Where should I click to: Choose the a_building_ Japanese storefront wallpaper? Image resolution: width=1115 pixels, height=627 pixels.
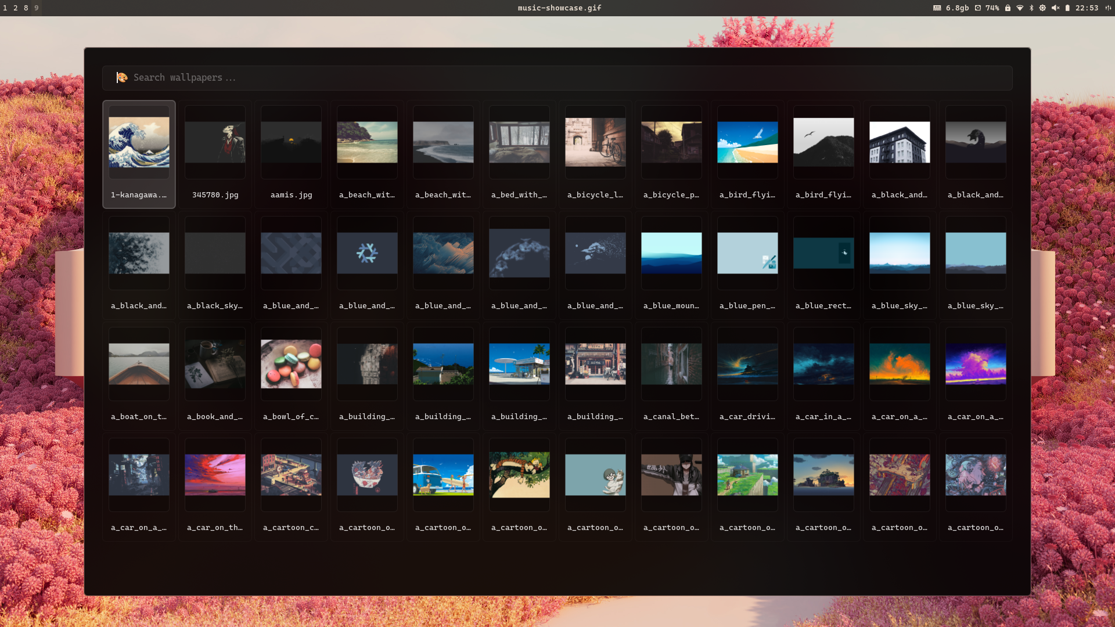pos(595,376)
